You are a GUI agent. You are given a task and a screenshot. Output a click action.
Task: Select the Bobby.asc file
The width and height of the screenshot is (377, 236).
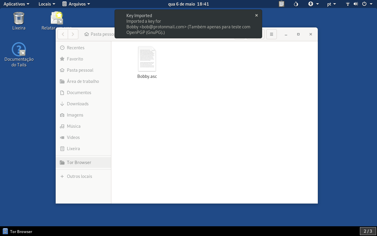click(147, 63)
